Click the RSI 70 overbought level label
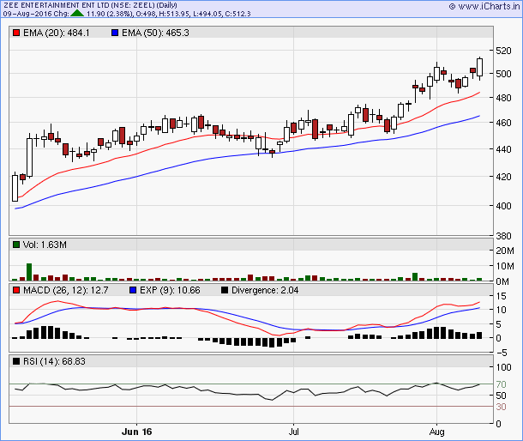Image resolution: width=523 pixels, height=441 pixels. pos(501,384)
